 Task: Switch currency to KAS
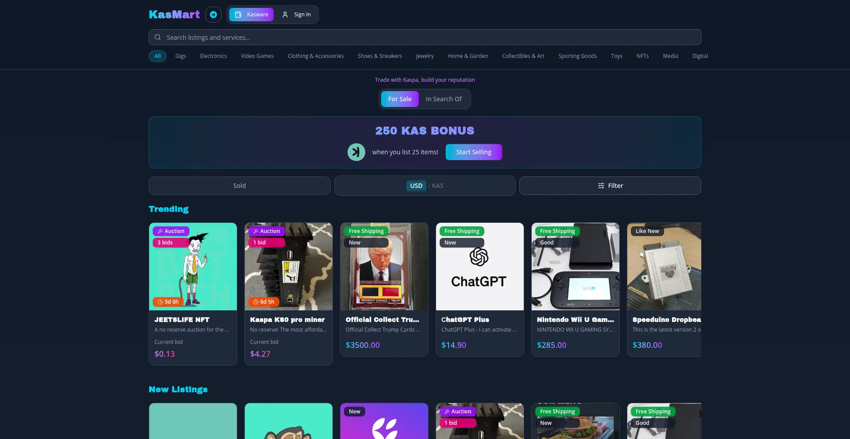pyautogui.click(x=437, y=186)
